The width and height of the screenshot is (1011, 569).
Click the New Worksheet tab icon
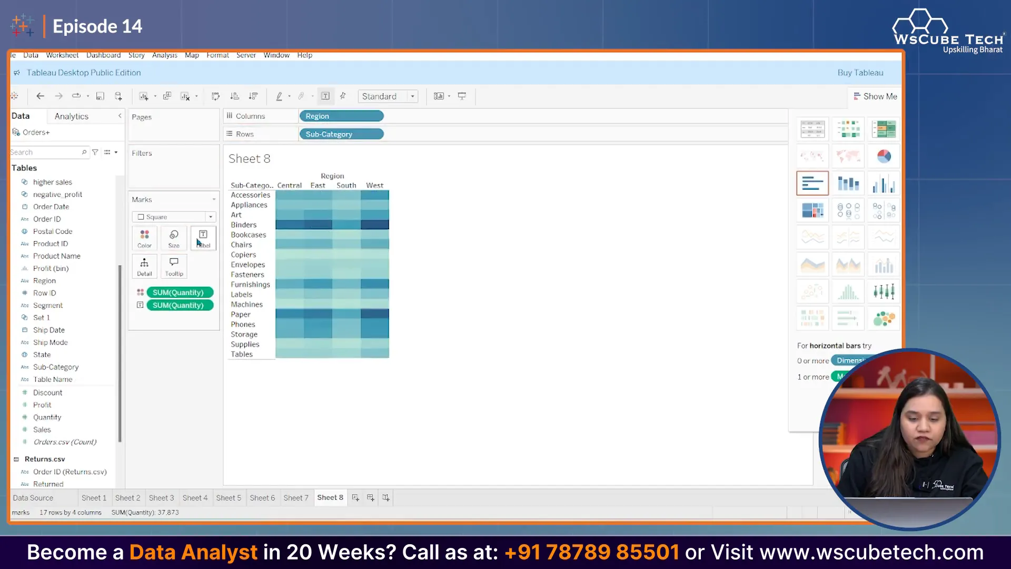coord(355,498)
